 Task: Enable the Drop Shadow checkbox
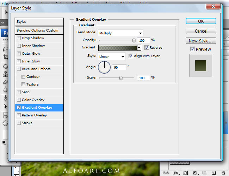click(x=19, y=38)
